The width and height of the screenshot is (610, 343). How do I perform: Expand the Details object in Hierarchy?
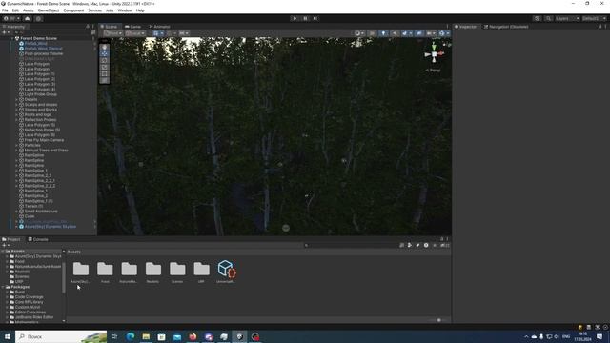(x=17, y=99)
